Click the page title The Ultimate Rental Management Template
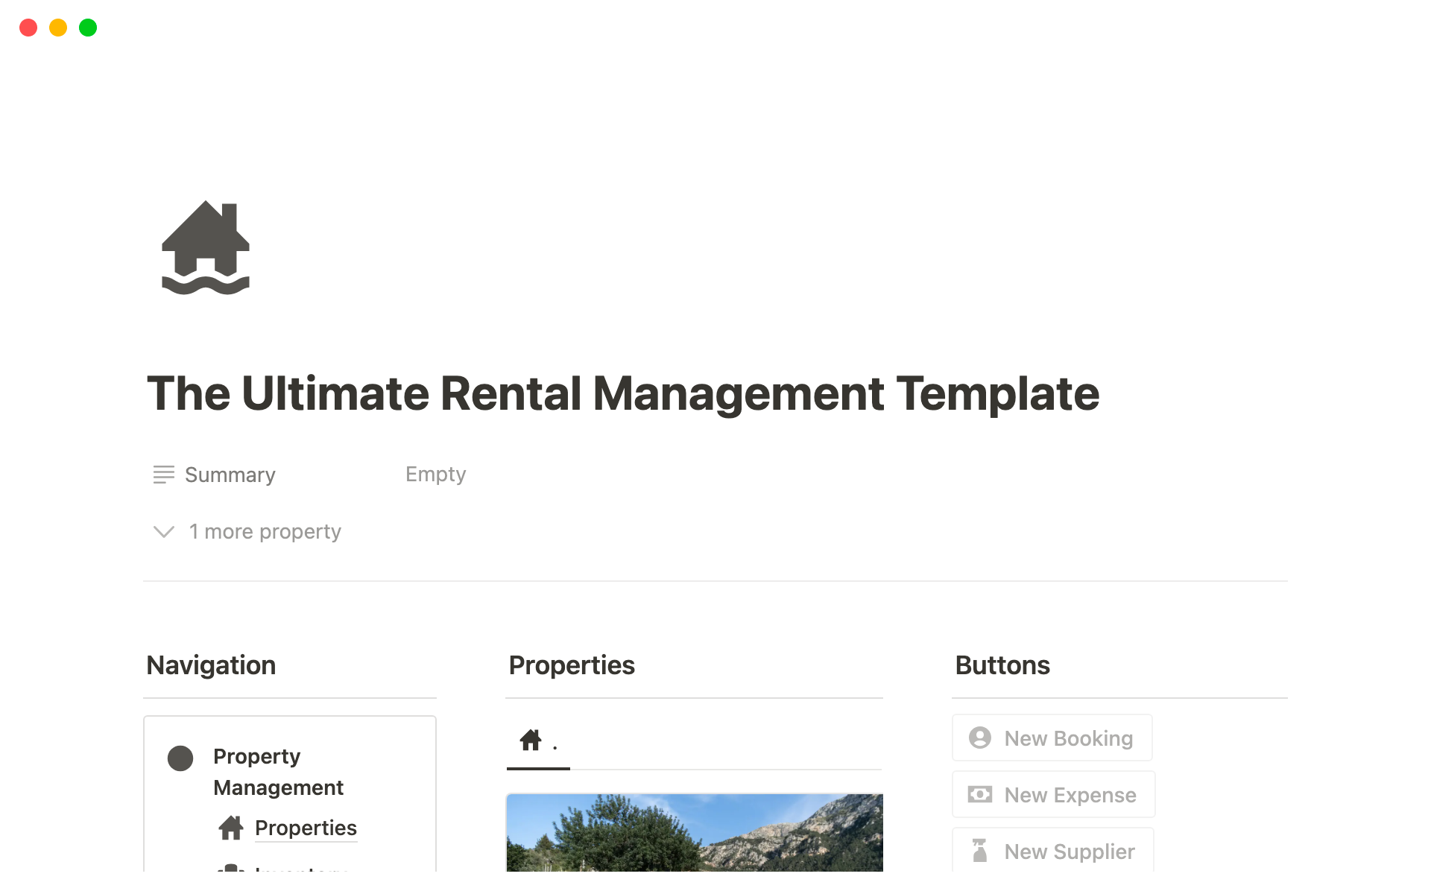The height and width of the screenshot is (894, 1431). (622, 393)
